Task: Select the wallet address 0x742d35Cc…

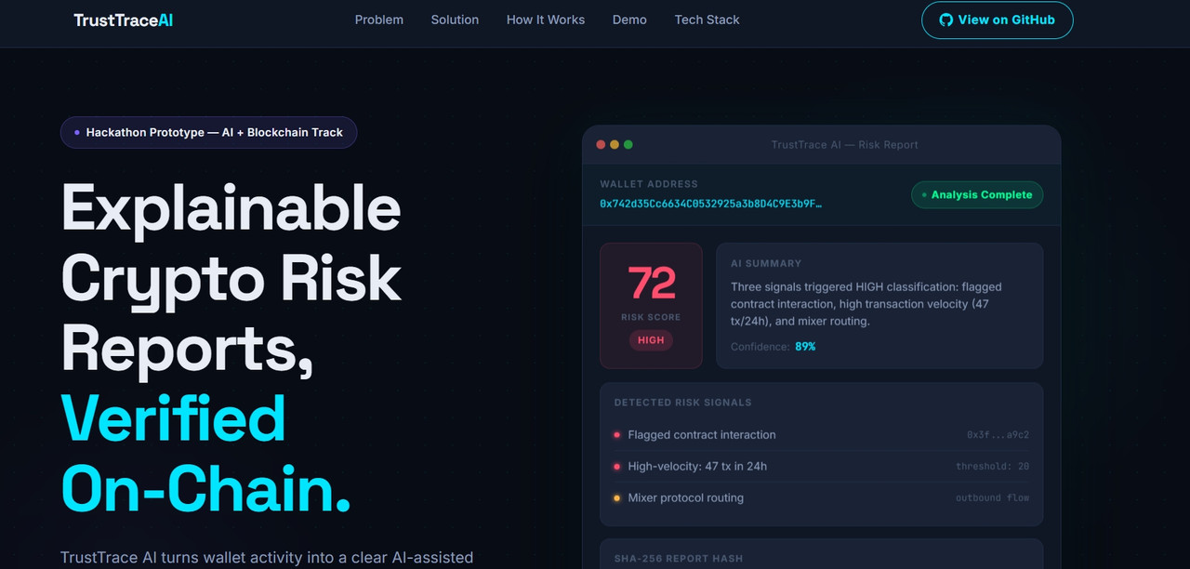Action: coord(711,204)
